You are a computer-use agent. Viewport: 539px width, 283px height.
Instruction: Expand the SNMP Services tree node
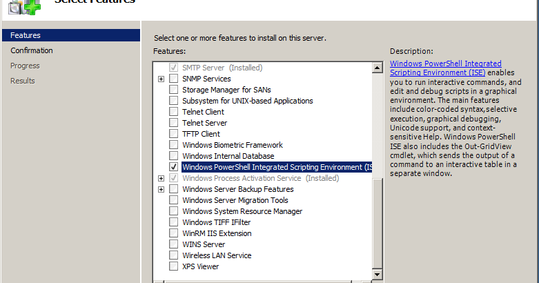click(x=161, y=79)
